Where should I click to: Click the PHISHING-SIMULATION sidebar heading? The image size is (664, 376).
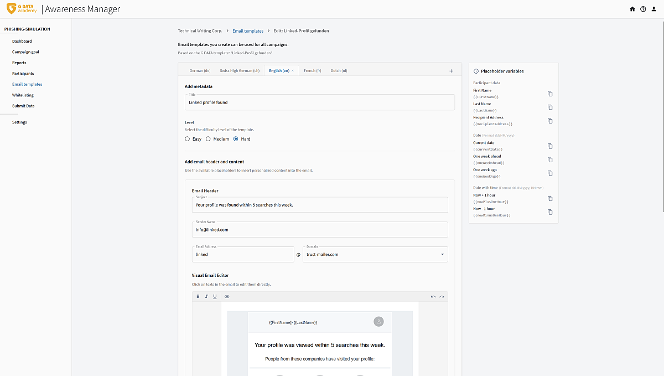pos(27,29)
